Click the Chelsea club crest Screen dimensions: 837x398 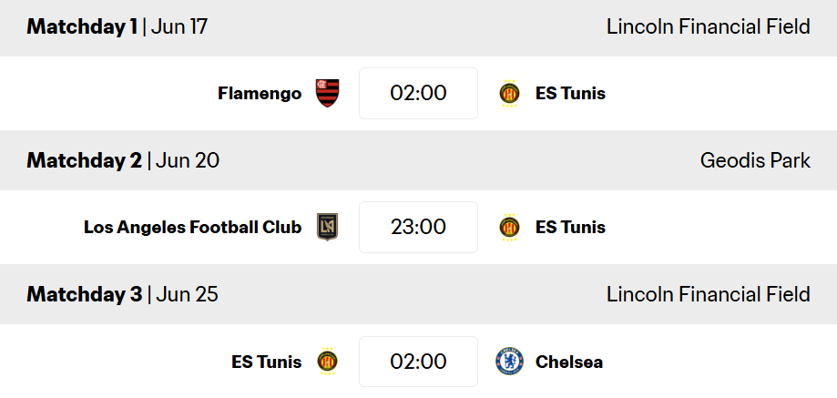509,362
